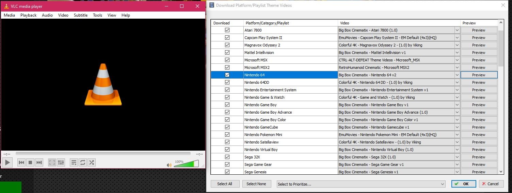The width and height of the screenshot is (512, 193).
Task: Uncheck download for Nintendo GameCube
Action: click(x=227, y=127)
